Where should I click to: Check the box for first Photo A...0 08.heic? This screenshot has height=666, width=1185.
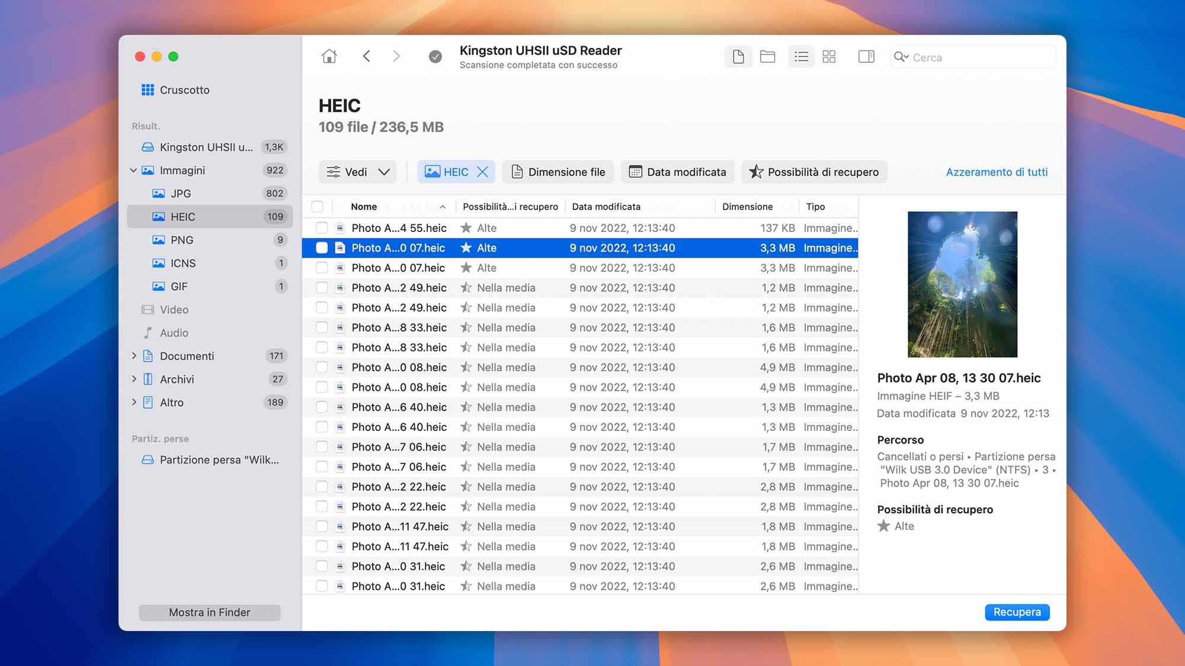click(322, 367)
